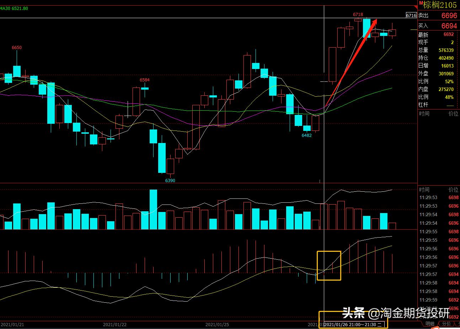Switch to the 明细 tab
The width and height of the screenshot is (460, 329).
pyautogui.click(x=430, y=324)
